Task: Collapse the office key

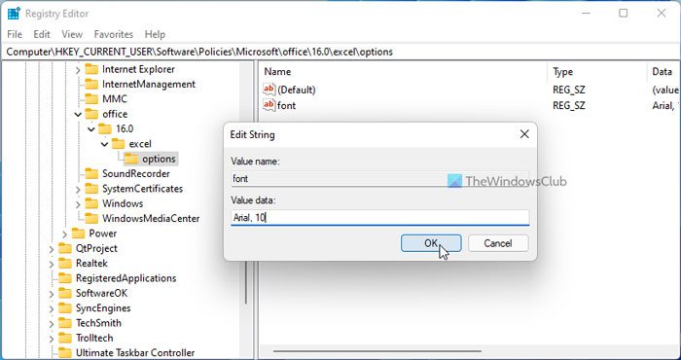Action: click(x=78, y=114)
